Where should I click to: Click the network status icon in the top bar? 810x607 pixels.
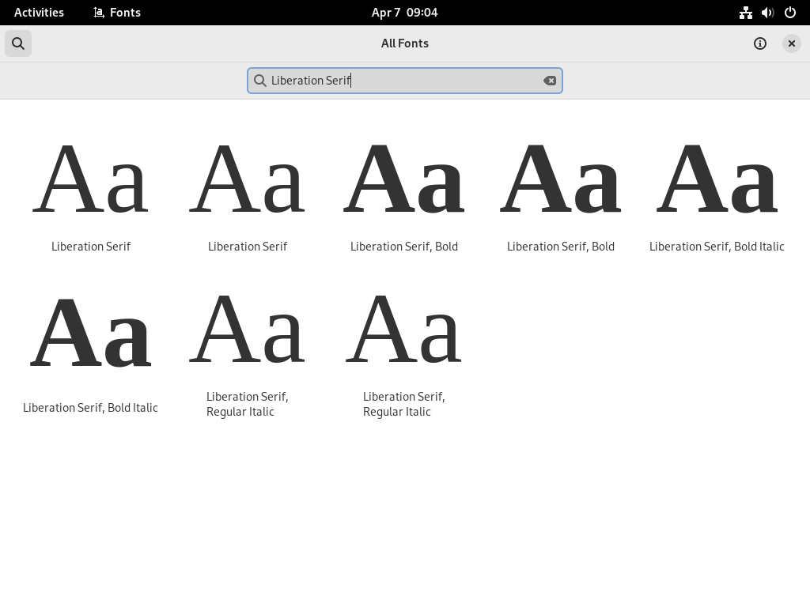tap(745, 13)
